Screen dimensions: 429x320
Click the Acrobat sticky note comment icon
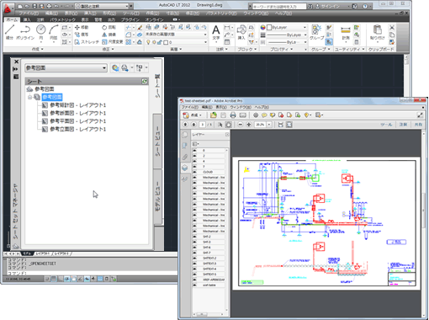click(264, 115)
